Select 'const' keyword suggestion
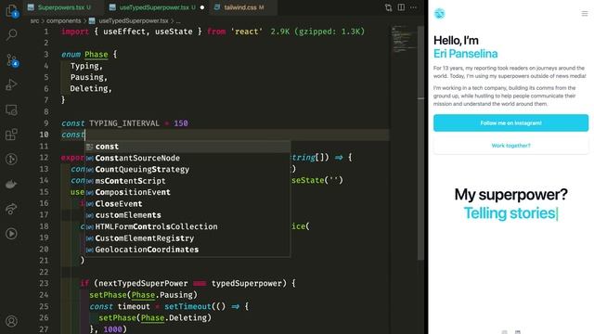This screenshot has height=334, width=594. point(187,147)
